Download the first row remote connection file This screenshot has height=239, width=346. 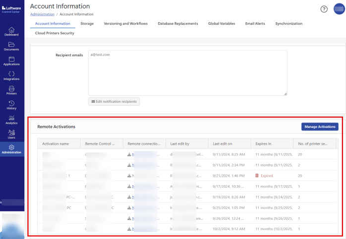coord(130,155)
